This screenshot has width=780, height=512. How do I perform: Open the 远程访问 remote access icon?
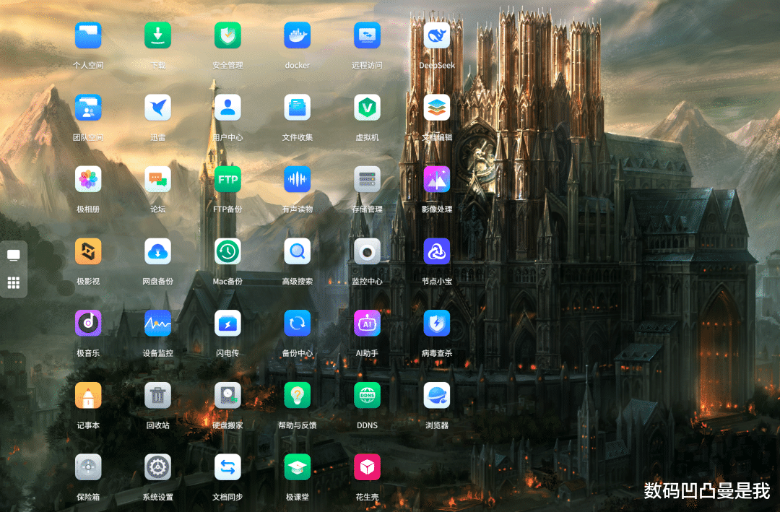pyautogui.click(x=367, y=35)
